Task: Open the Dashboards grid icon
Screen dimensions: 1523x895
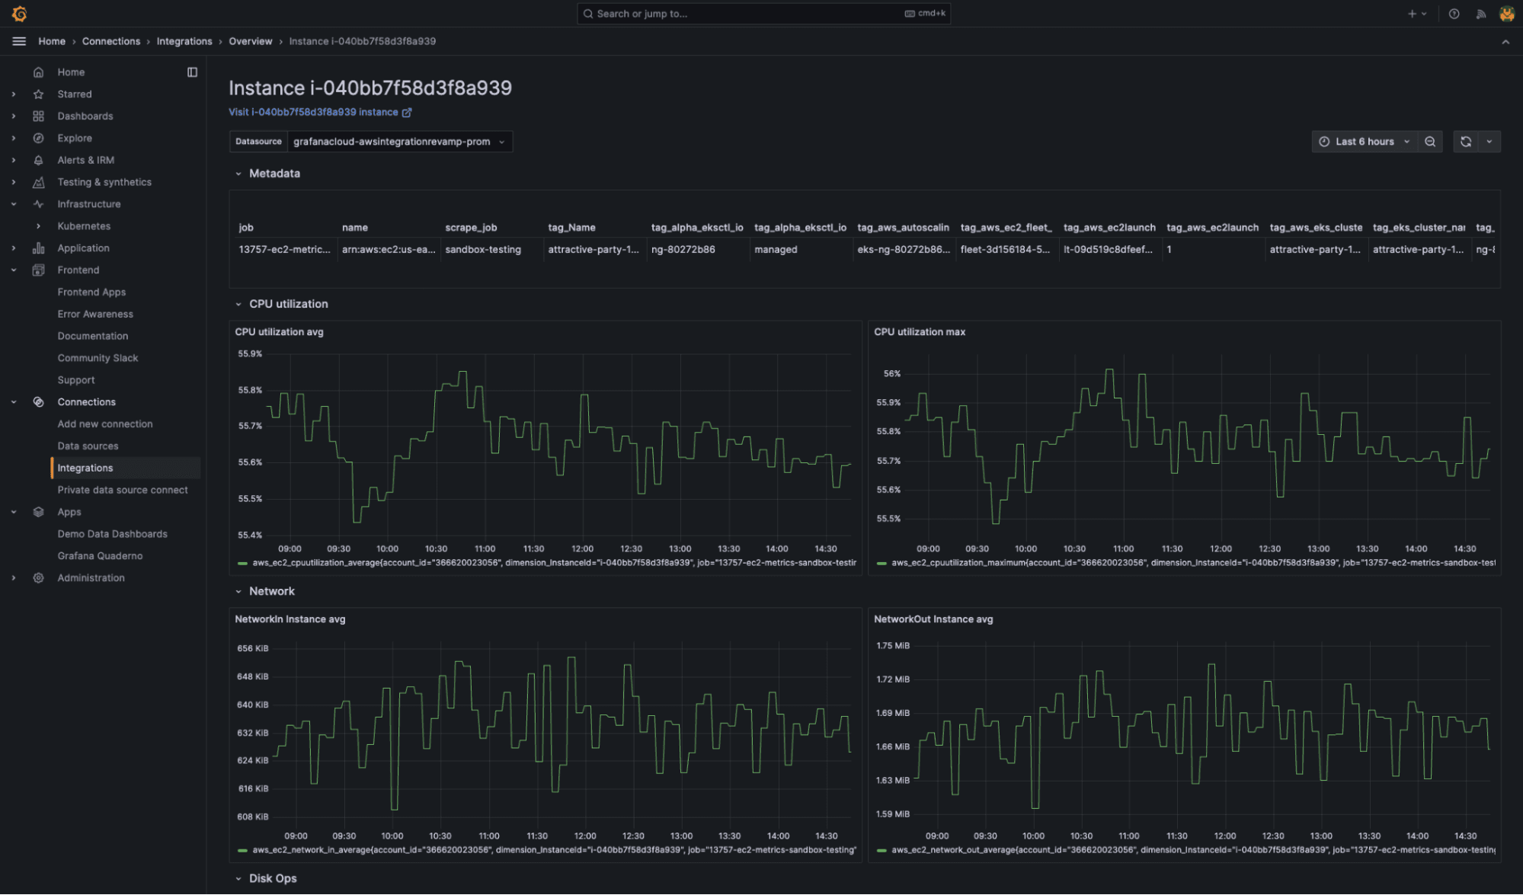Action: (x=38, y=116)
